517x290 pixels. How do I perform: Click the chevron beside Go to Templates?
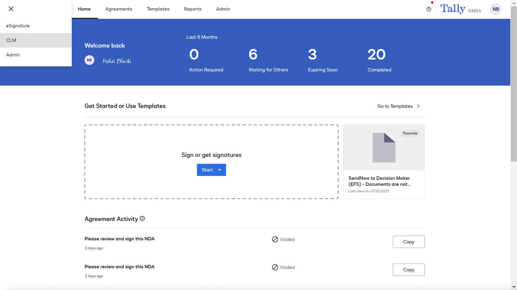point(418,106)
